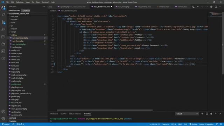Open config.php in the explorer

pos(15,50)
